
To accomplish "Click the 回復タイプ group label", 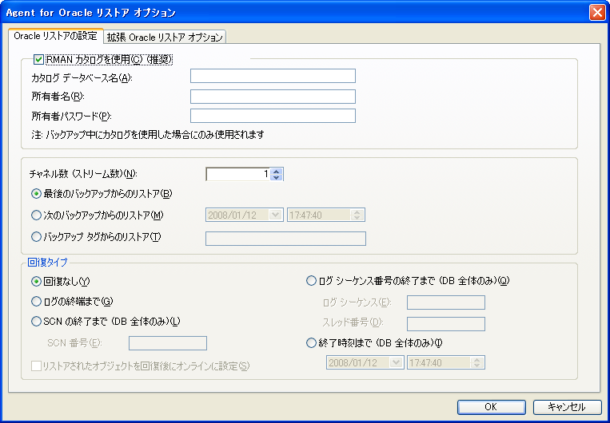I will tap(47, 263).
